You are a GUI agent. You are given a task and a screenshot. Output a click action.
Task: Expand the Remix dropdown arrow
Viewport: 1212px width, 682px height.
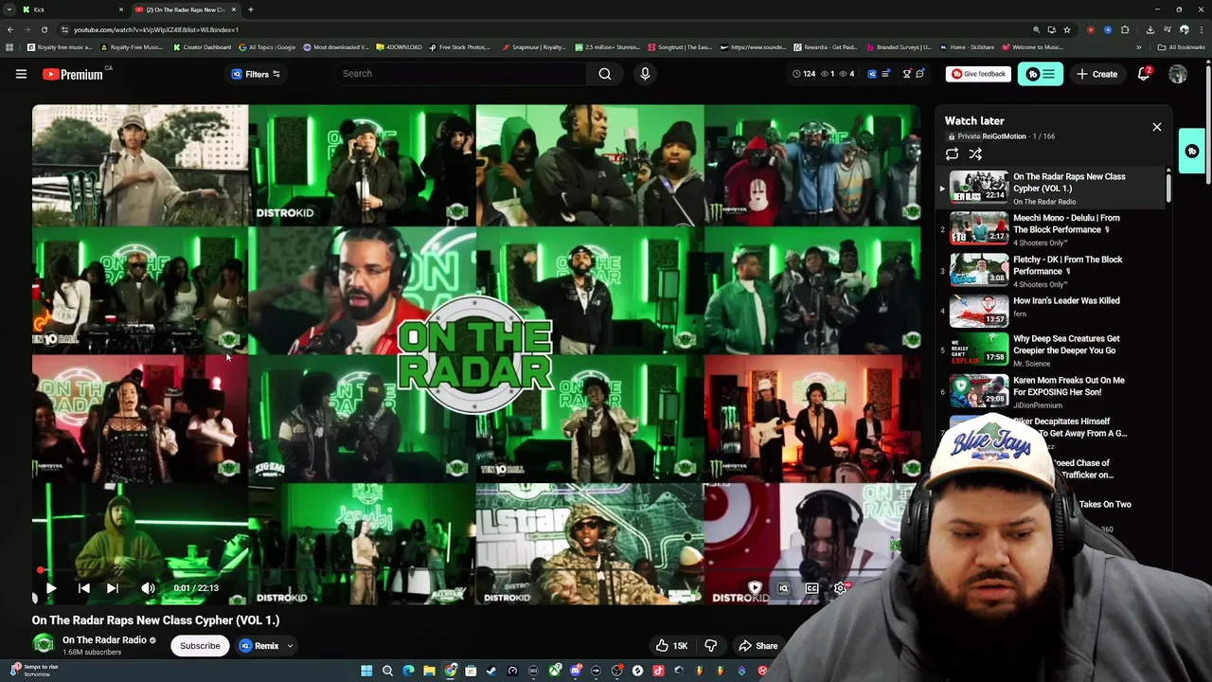coord(290,646)
